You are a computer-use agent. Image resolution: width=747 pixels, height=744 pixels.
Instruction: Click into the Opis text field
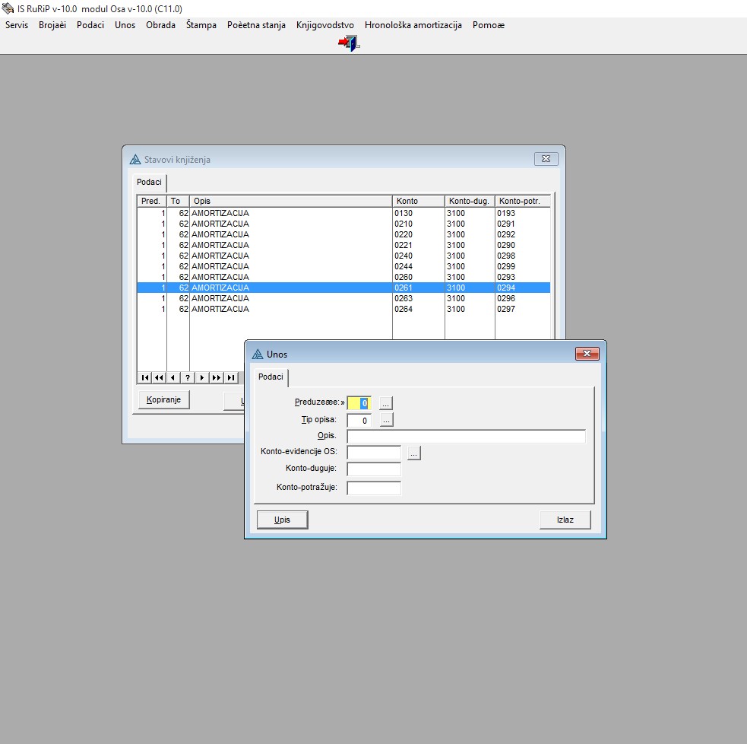[466, 437]
